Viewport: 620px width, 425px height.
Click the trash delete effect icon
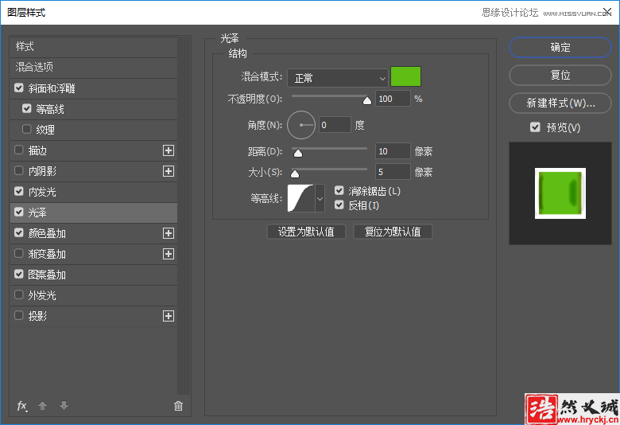(x=178, y=406)
